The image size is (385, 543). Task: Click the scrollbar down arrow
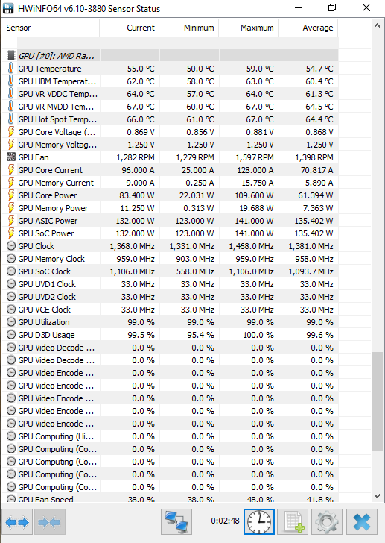coord(377,496)
